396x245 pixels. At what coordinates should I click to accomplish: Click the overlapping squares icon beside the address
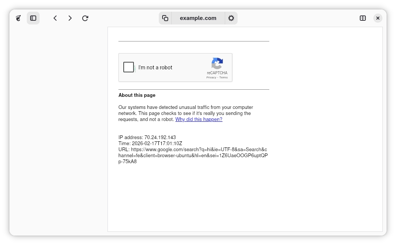(x=165, y=18)
